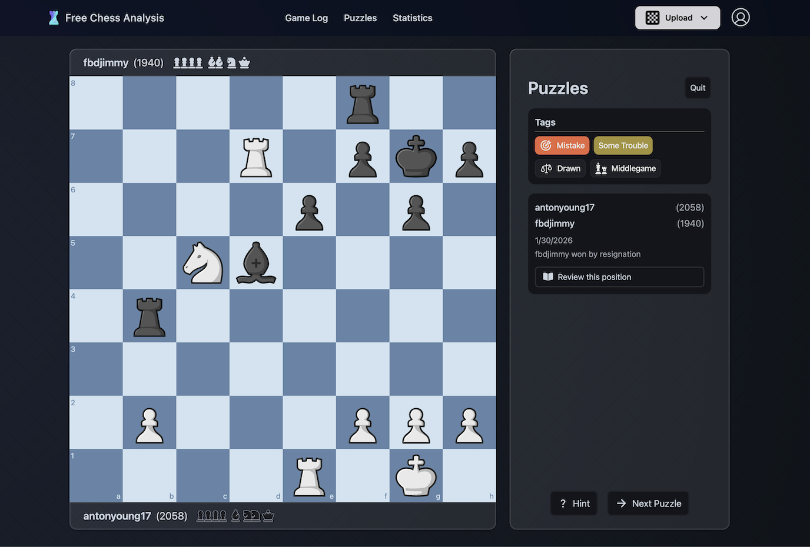This screenshot has height=547, width=810.
Task: Click the Drawn tag with scales icon
Action: coord(560,168)
